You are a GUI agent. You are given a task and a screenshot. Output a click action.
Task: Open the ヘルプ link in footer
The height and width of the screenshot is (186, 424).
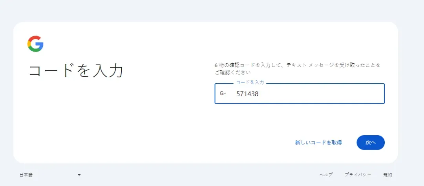[326, 175]
